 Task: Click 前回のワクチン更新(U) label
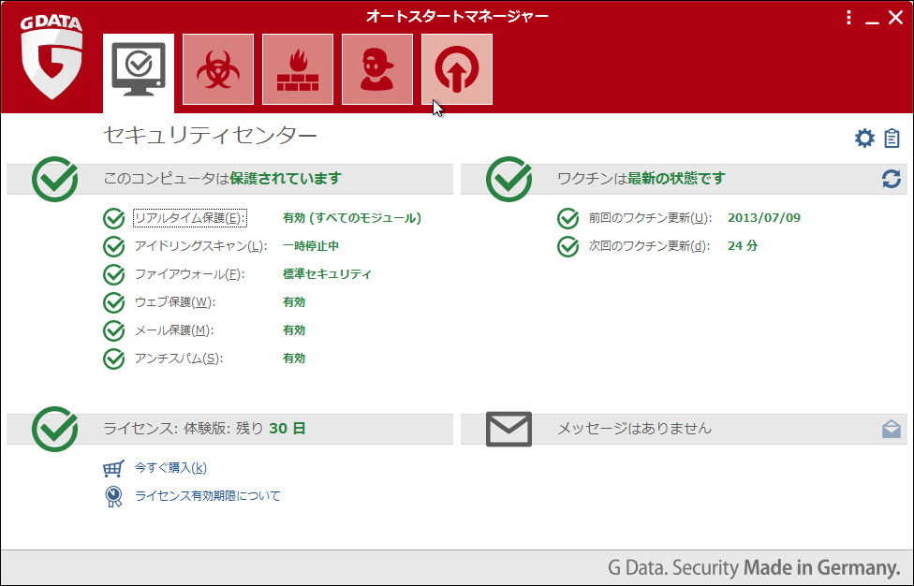[x=650, y=218]
